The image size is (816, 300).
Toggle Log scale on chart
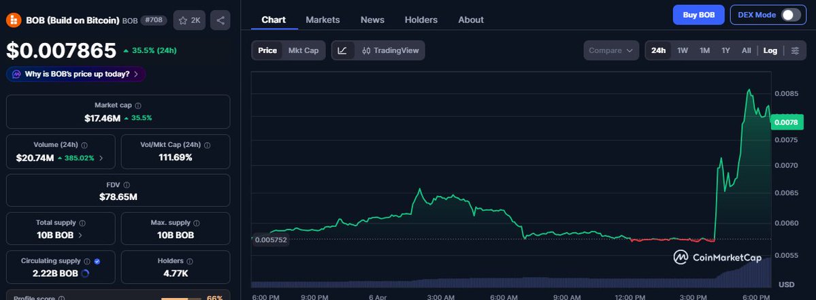click(770, 50)
